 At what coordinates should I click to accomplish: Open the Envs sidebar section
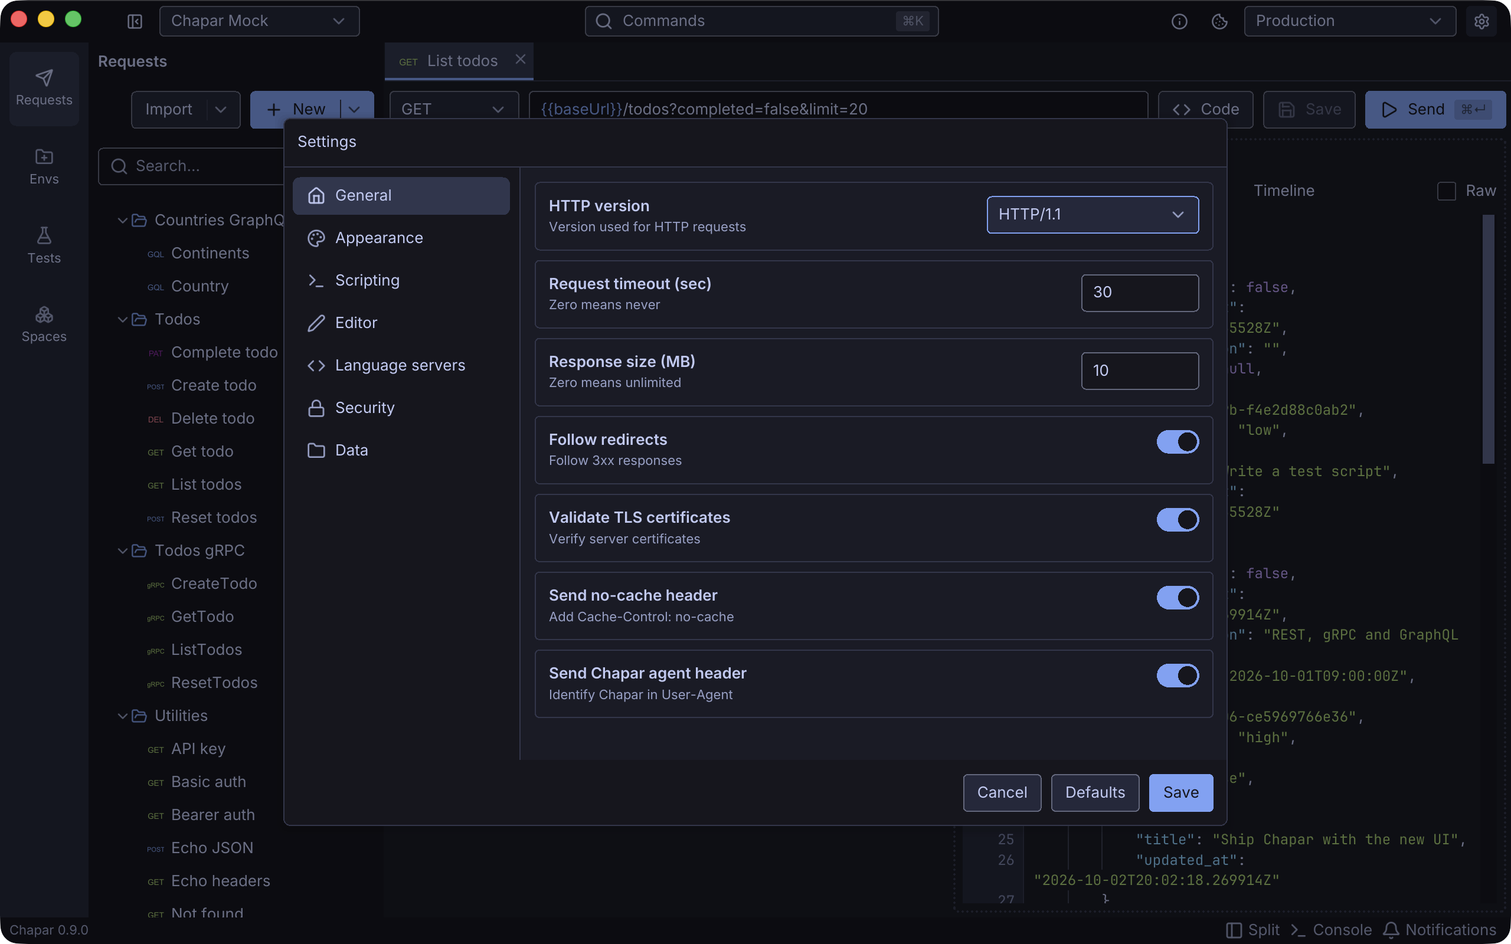pos(44,167)
